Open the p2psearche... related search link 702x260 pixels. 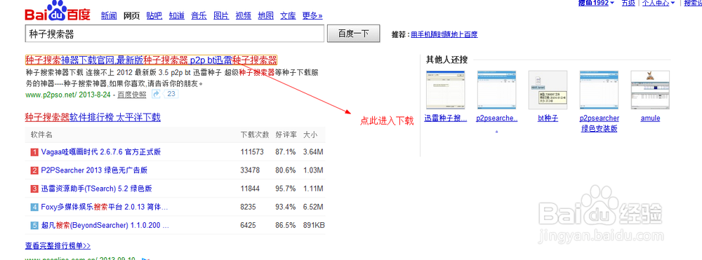point(496,118)
